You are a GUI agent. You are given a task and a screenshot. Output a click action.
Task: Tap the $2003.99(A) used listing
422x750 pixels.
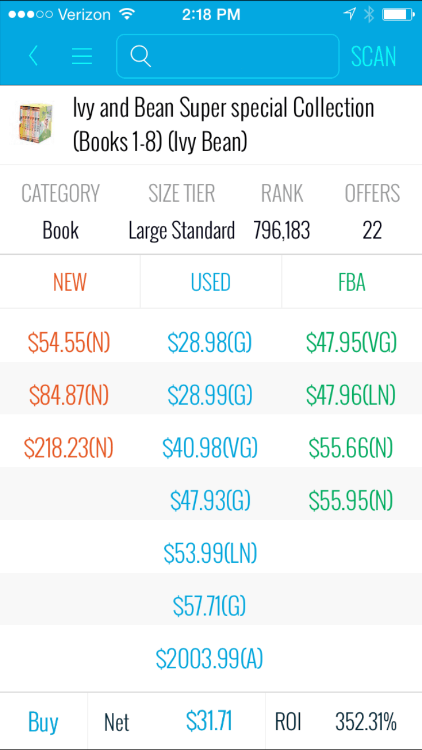click(x=210, y=658)
